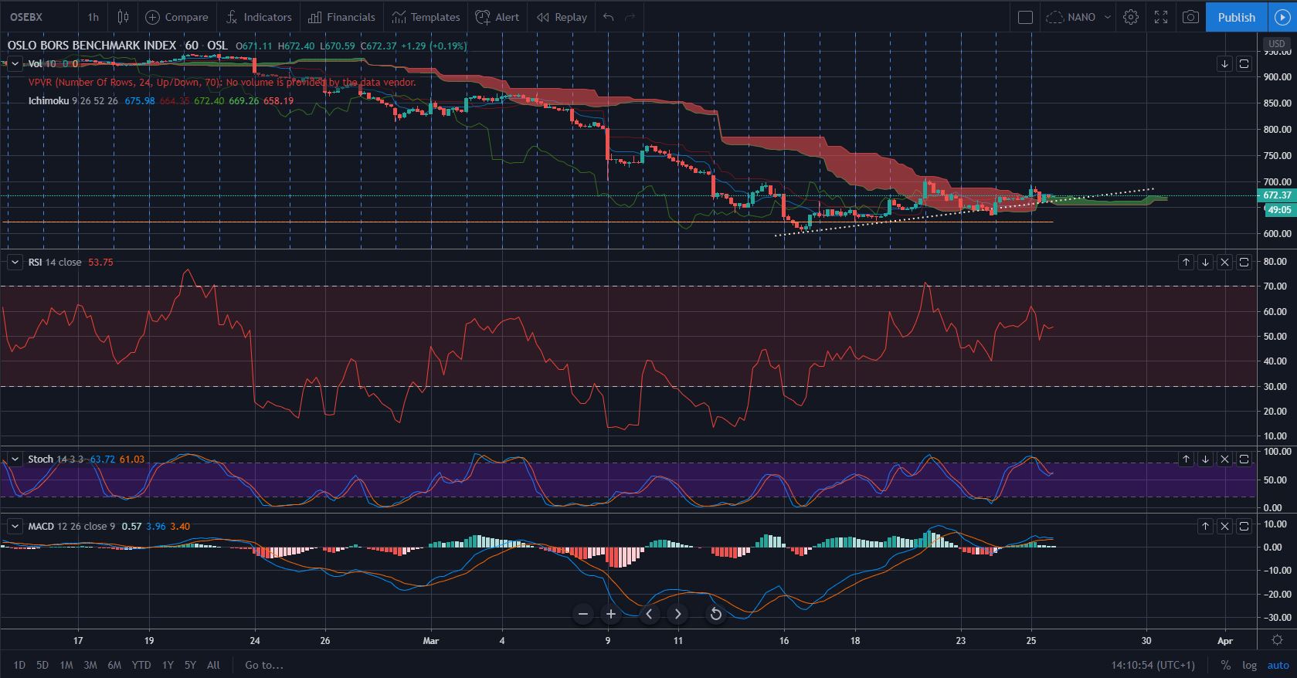Collapse the Stoch legend arrow
The height and width of the screenshot is (678, 1297).
tap(15, 459)
